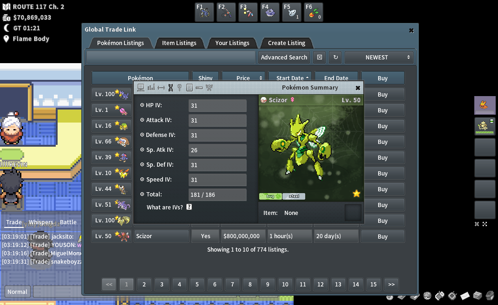Show the stats bar-chart view in Pokémon Summary

pos(151,87)
